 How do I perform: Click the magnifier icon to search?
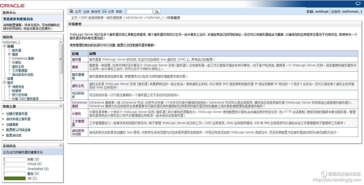point(157,11)
